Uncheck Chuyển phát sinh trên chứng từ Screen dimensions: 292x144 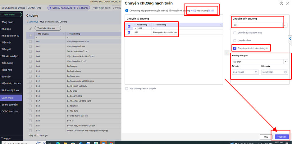pos(235,48)
